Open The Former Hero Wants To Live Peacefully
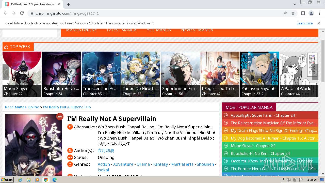This screenshot has width=325, height=183. [274, 169]
